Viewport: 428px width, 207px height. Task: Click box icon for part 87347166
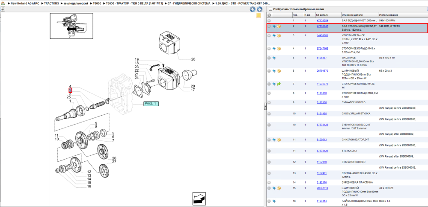coord(279,49)
